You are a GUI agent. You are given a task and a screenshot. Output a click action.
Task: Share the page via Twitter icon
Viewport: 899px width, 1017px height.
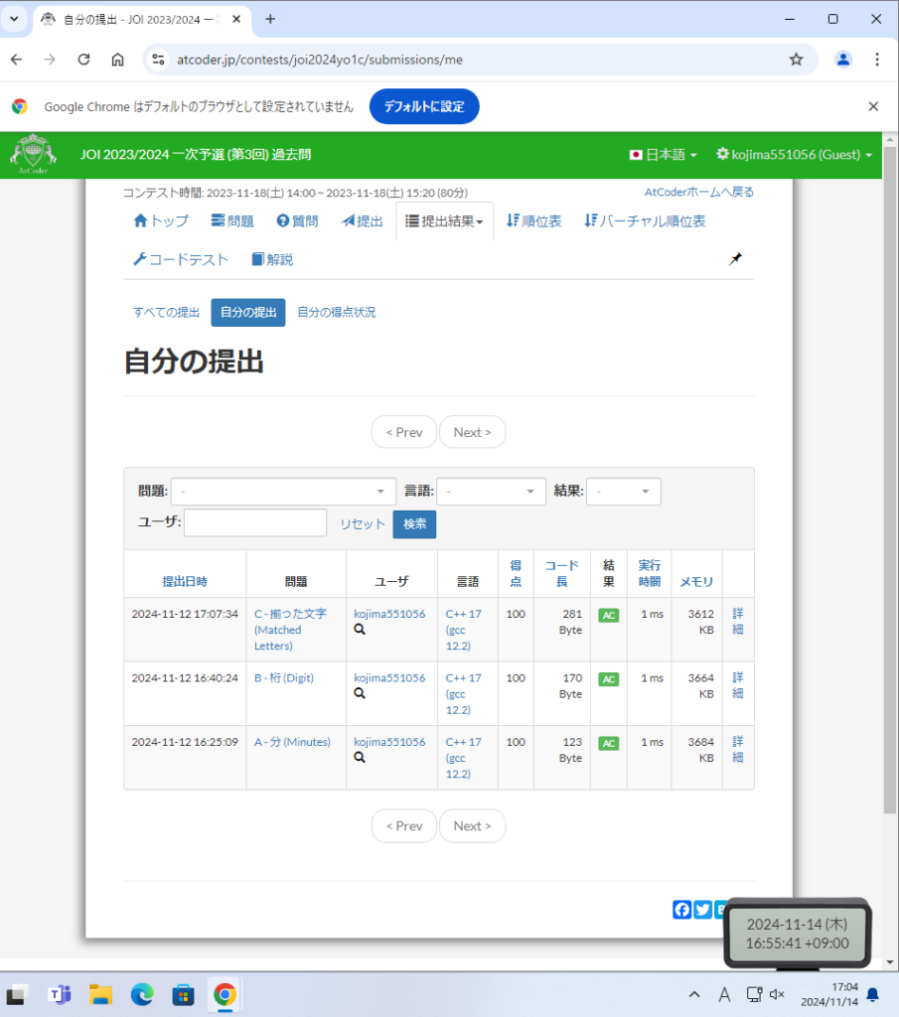703,910
